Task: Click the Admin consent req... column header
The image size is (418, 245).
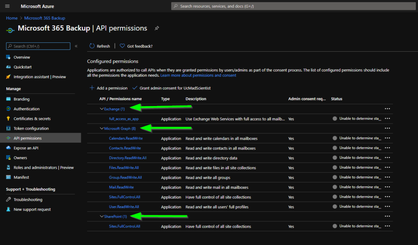Action: coord(307,99)
